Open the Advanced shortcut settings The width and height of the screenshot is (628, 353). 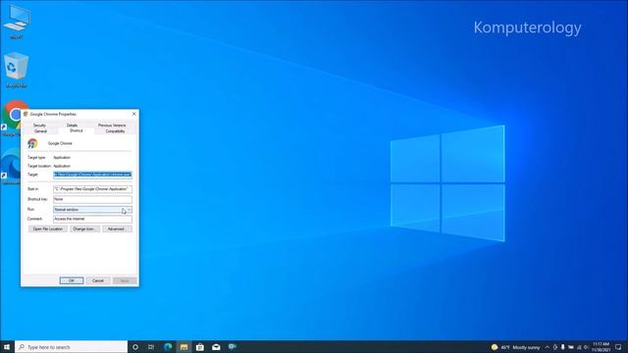116,228
